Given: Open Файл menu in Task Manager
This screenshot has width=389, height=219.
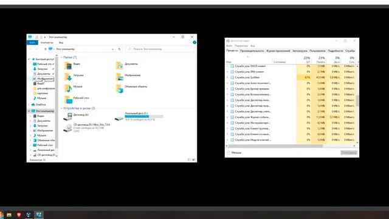Looking at the screenshot, I should [x=229, y=46].
